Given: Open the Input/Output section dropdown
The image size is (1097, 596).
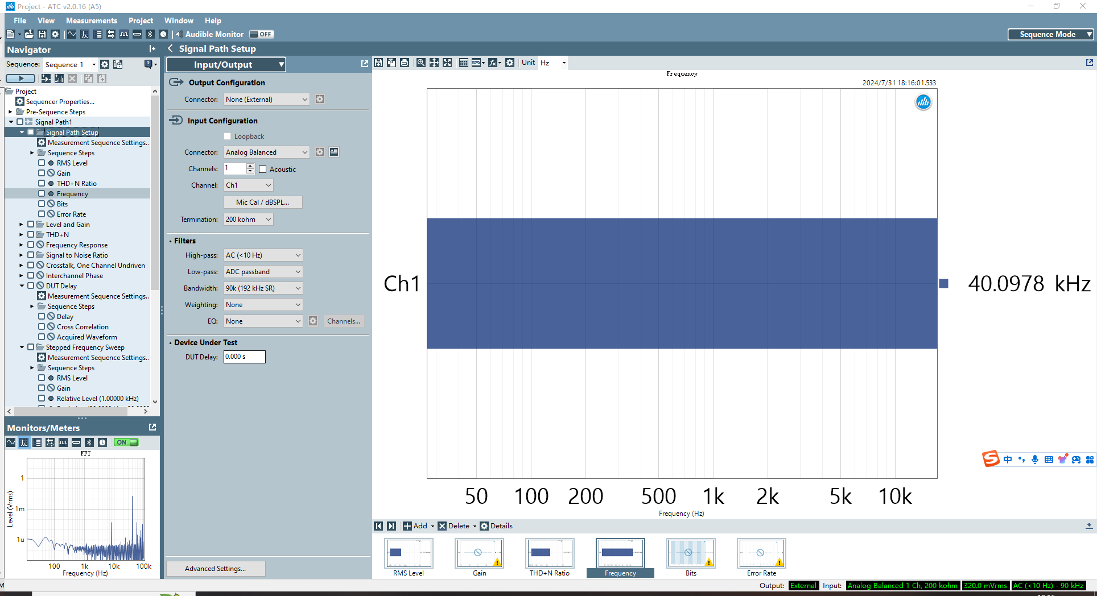Looking at the screenshot, I should point(226,65).
